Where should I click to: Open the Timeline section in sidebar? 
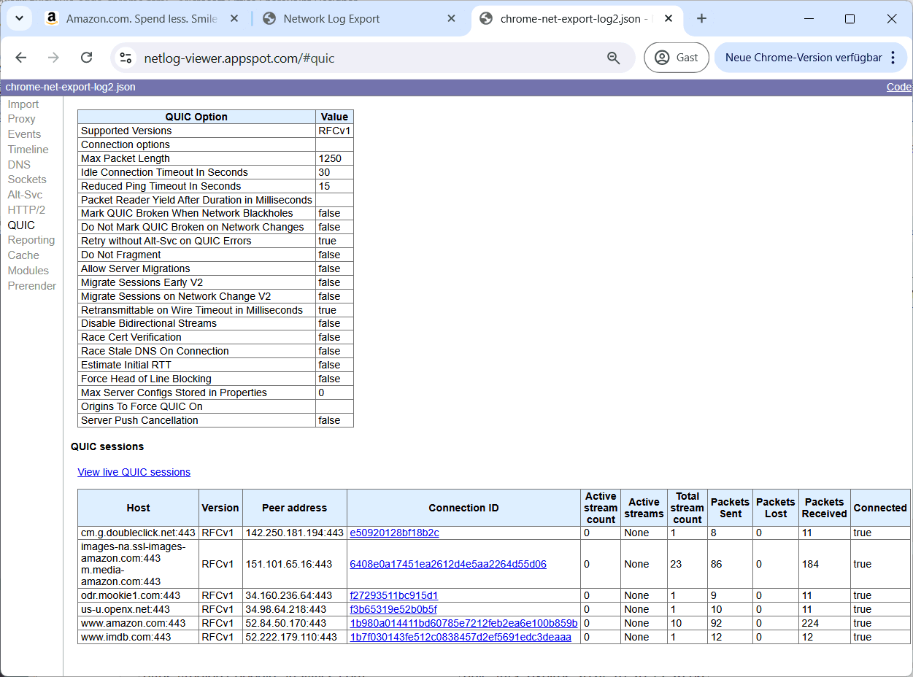(x=28, y=150)
